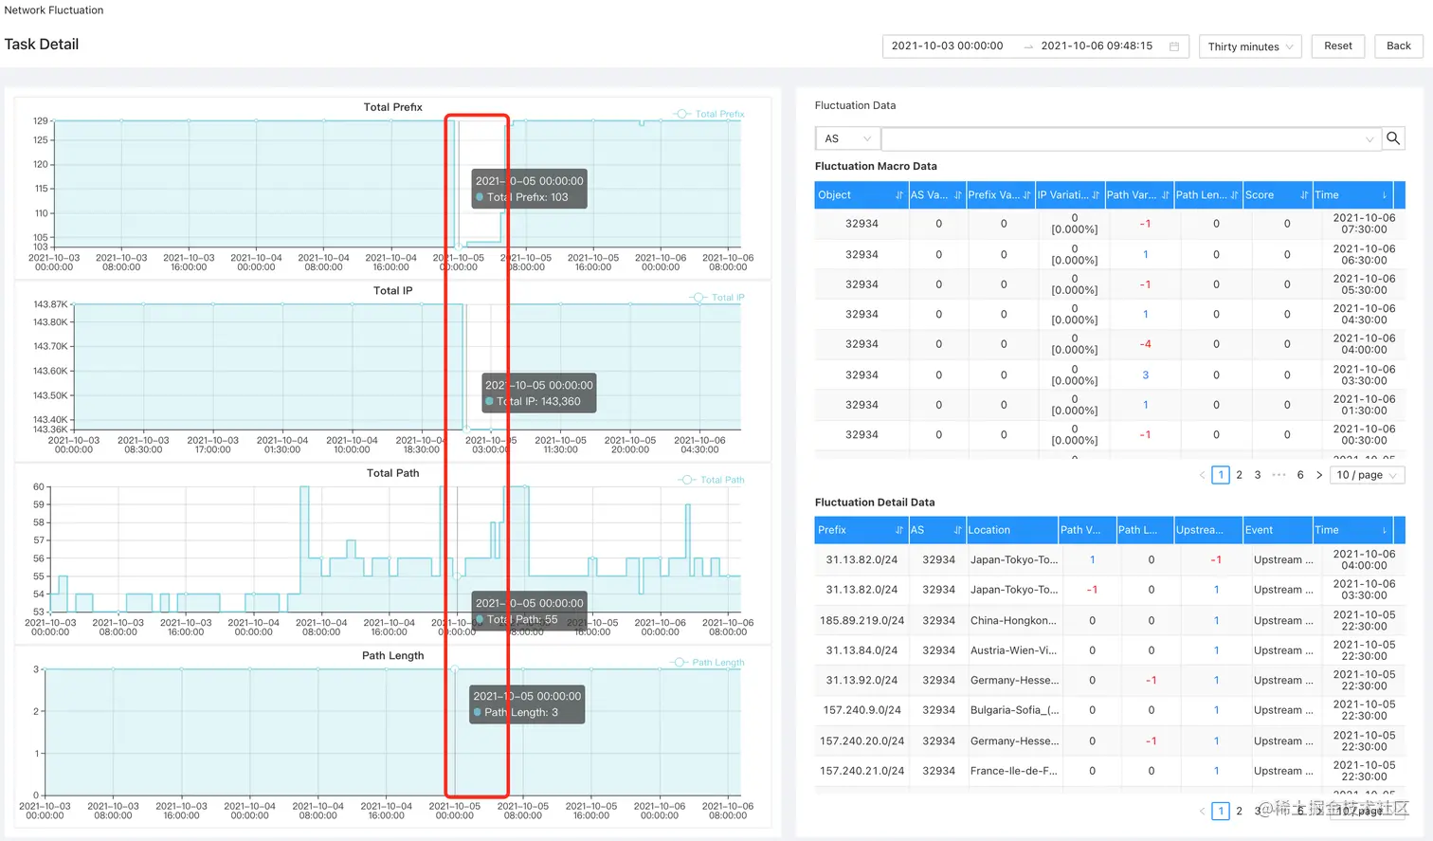Select page 6 of macro data
1433x841 pixels.
point(1300,475)
